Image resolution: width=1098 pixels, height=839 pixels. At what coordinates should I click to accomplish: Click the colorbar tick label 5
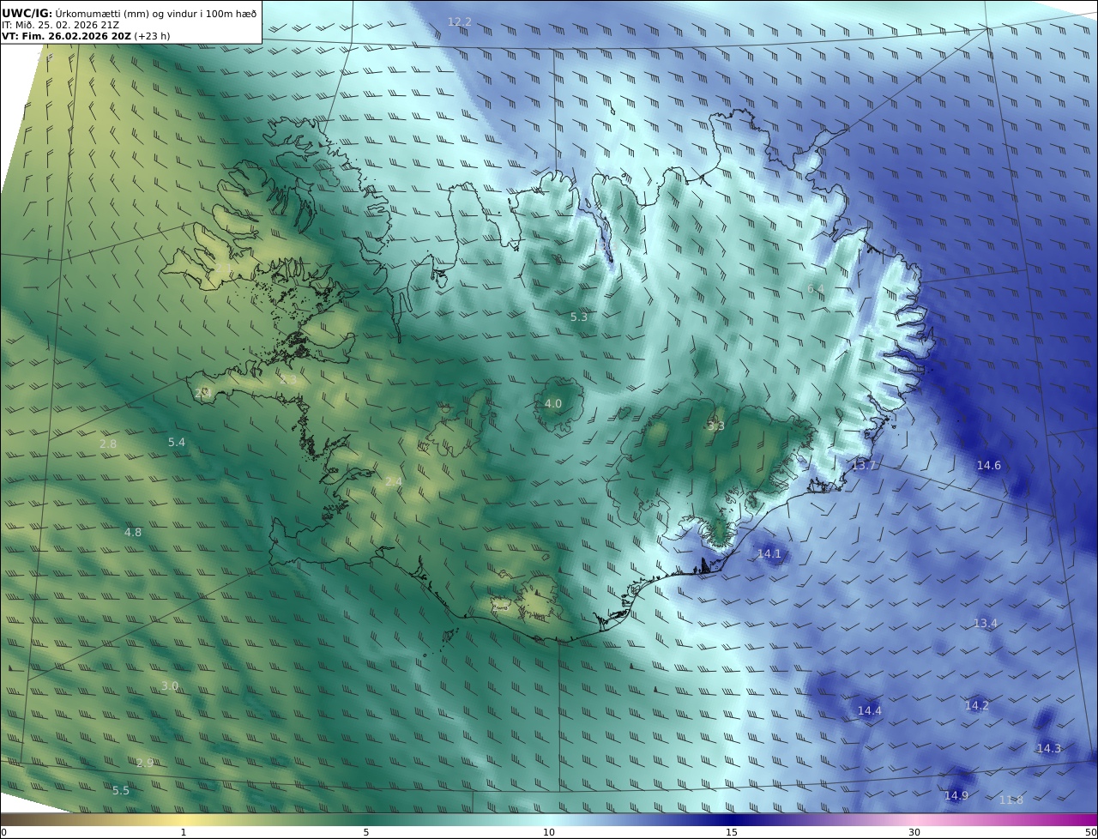pos(366,832)
